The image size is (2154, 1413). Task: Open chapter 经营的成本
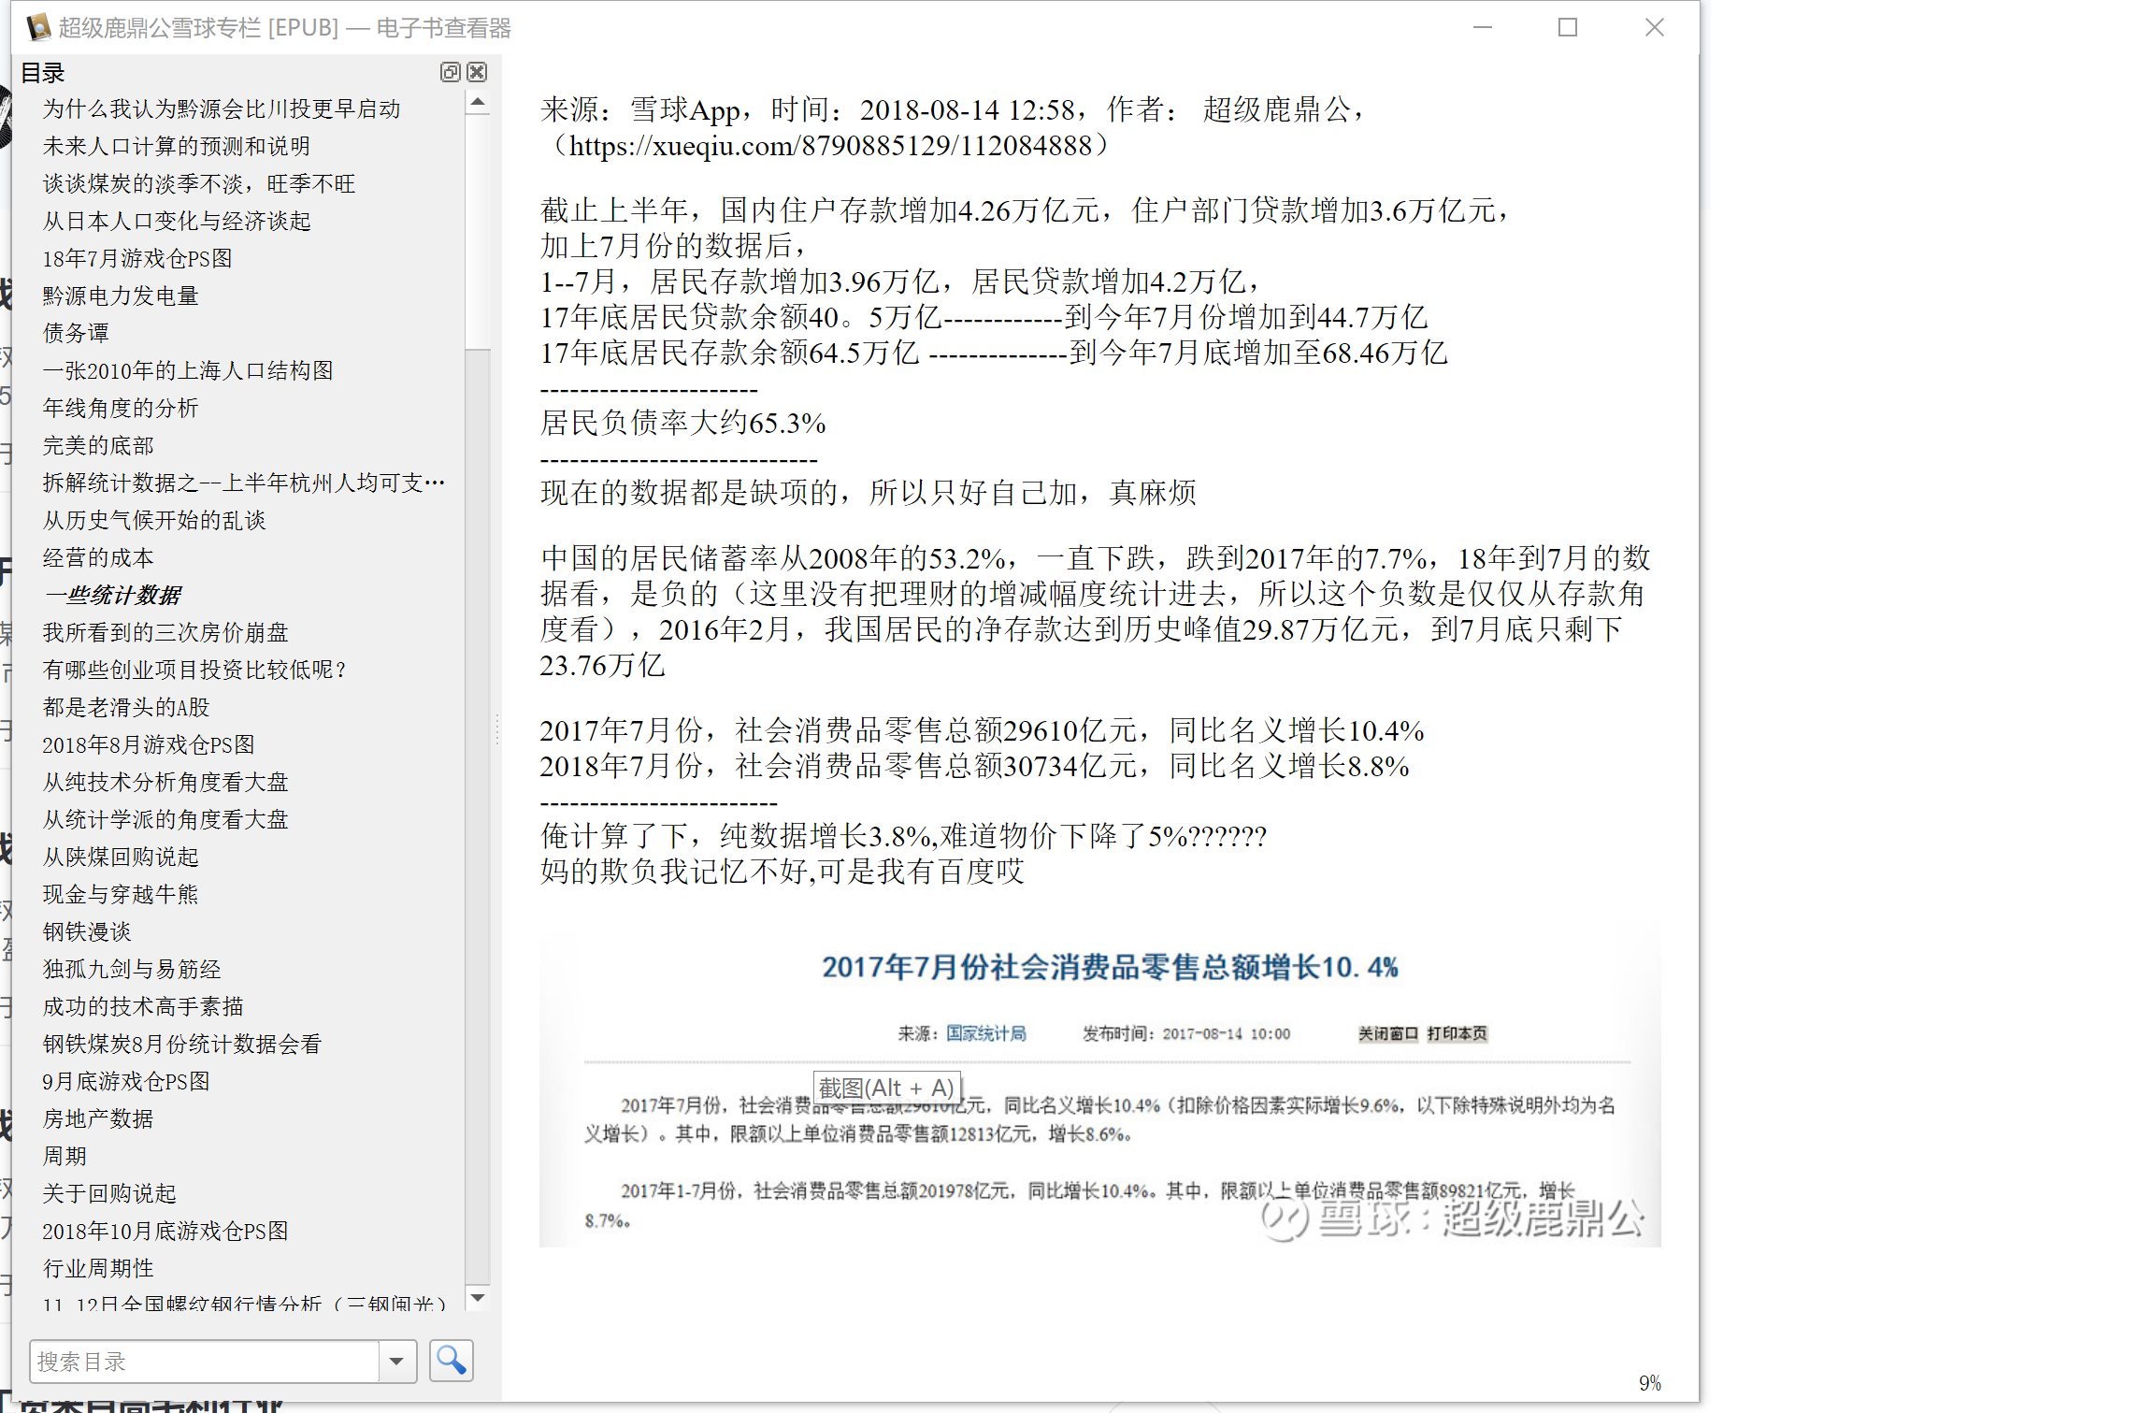(x=98, y=557)
